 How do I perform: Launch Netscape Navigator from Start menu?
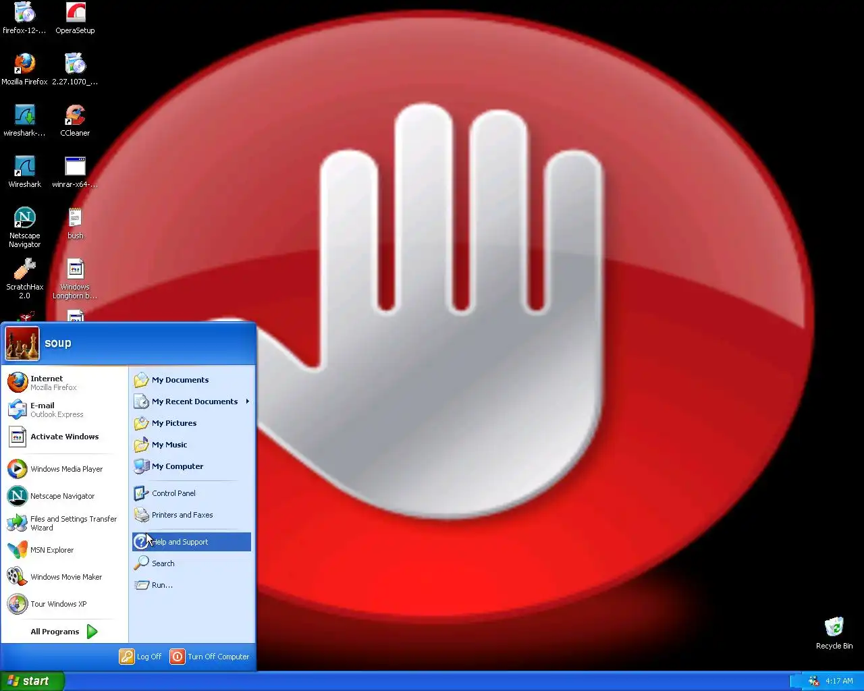pyautogui.click(x=64, y=496)
